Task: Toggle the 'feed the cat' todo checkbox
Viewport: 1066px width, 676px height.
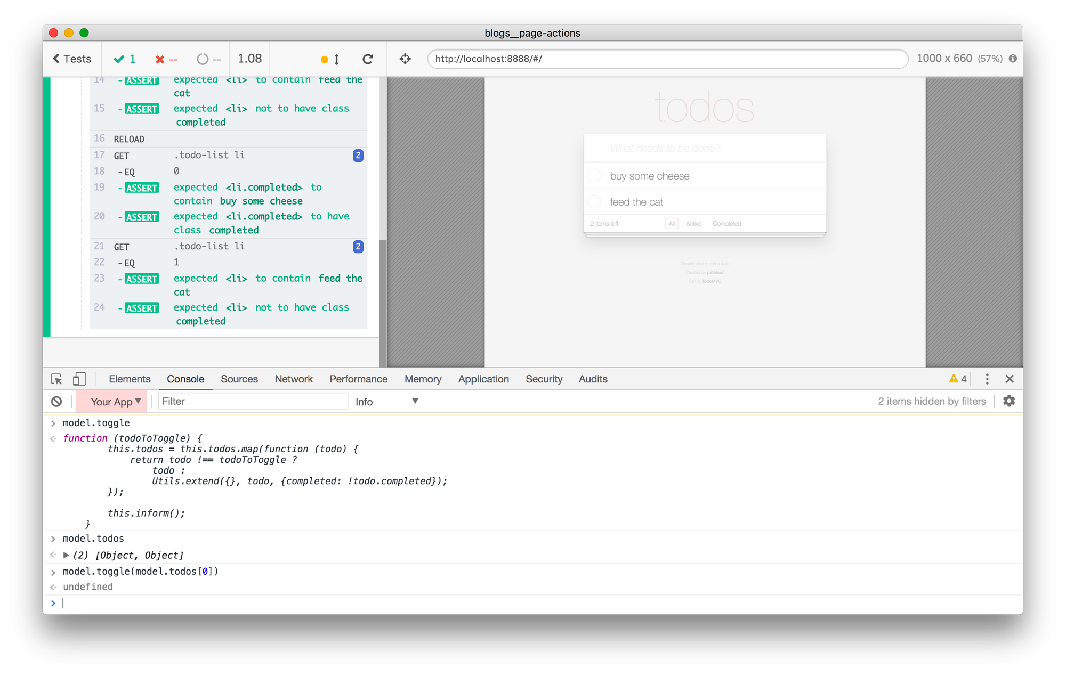Action: coord(594,202)
